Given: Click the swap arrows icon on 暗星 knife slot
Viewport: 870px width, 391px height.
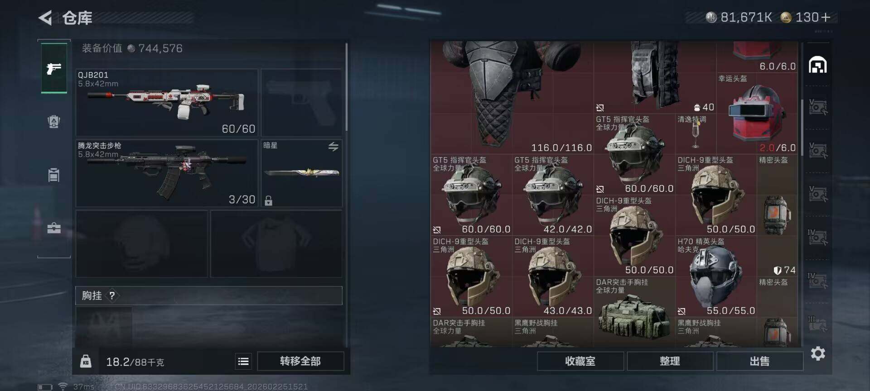Looking at the screenshot, I should point(333,147).
